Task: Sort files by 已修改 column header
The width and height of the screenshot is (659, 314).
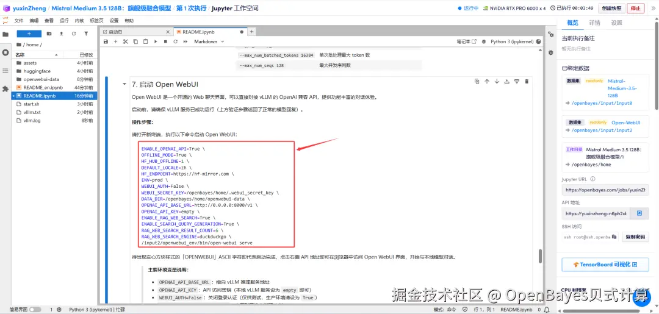Action: [x=86, y=55]
